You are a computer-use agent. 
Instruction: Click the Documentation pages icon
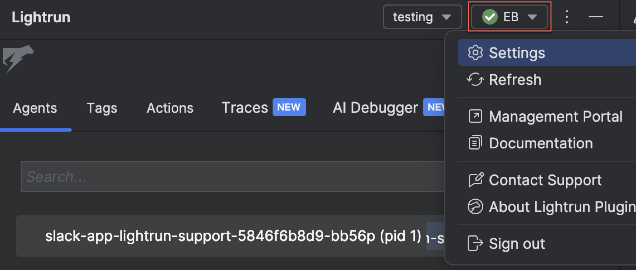point(475,143)
